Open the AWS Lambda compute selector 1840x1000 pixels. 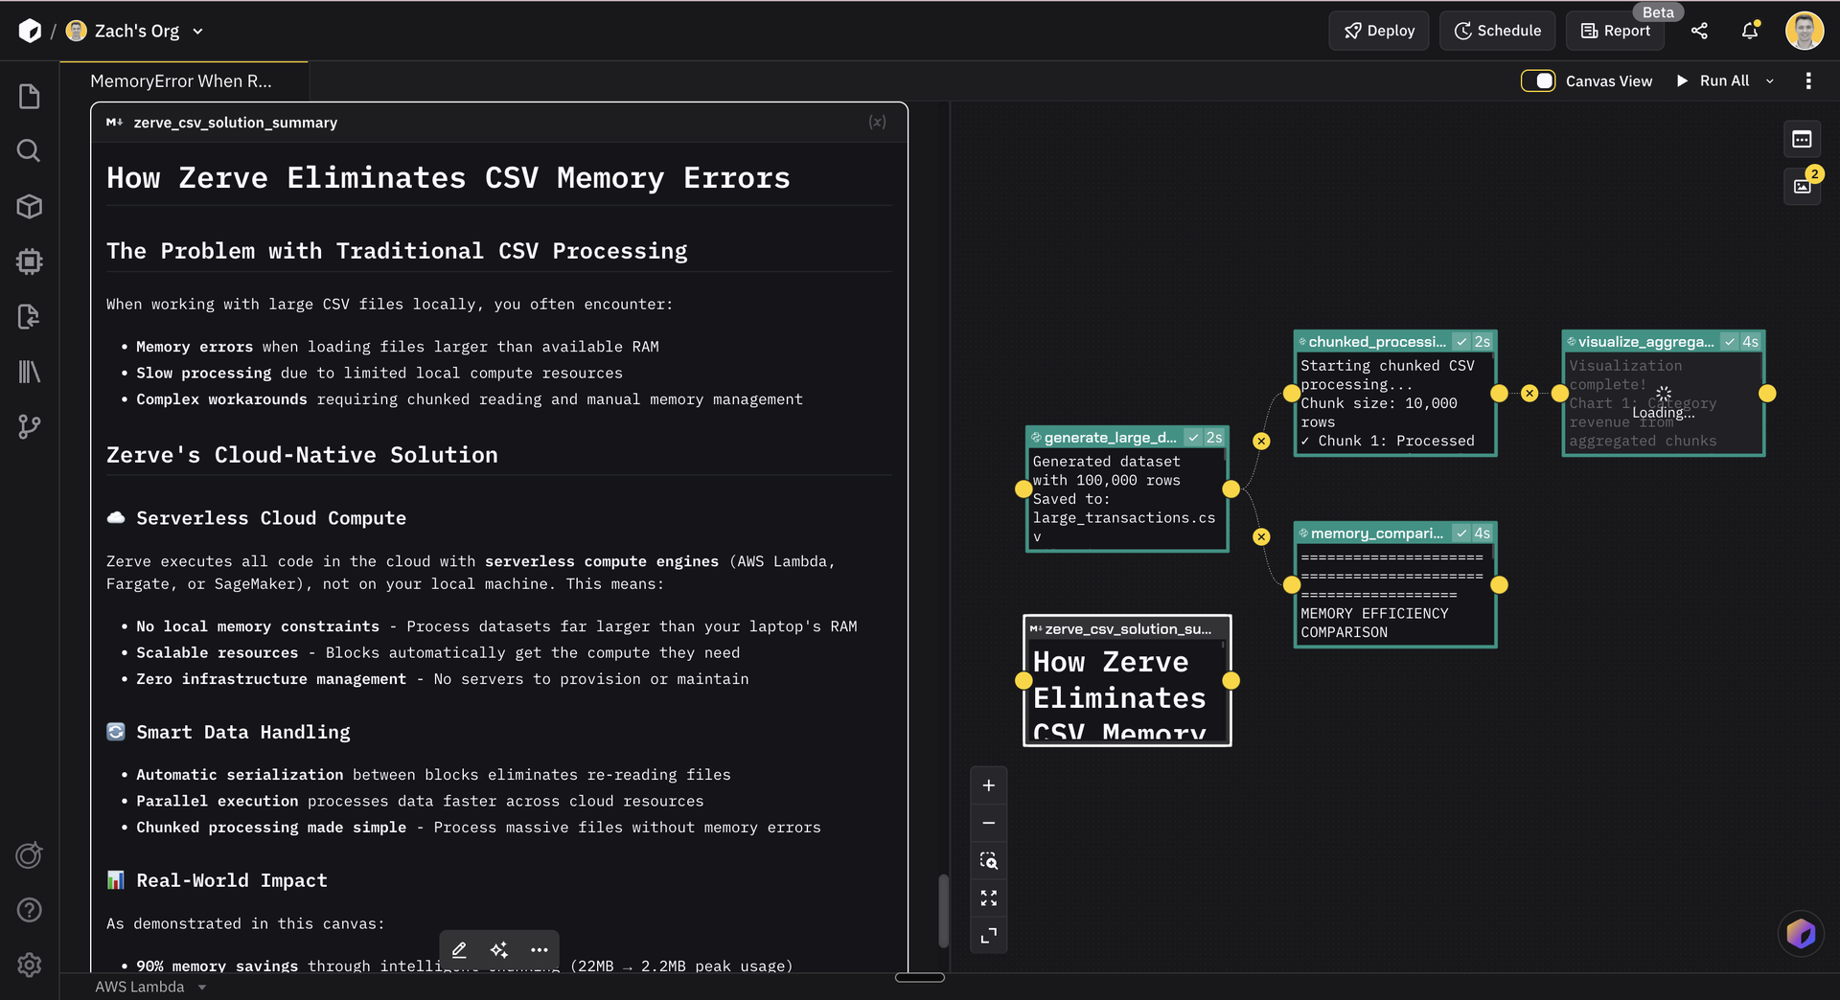(x=150, y=986)
